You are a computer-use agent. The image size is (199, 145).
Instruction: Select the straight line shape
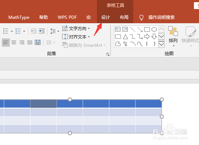[133, 29]
